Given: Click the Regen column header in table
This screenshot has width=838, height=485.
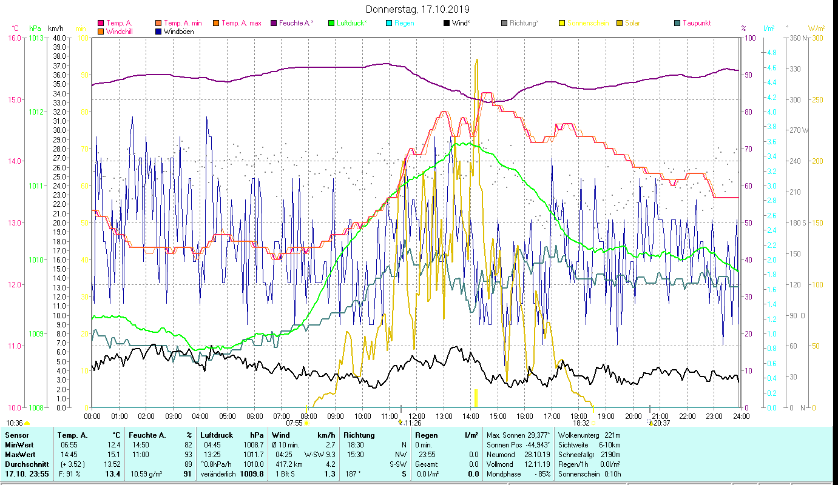Looking at the screenshot, I should pos(425,435).
